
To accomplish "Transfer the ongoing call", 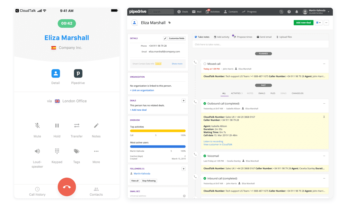I will coord(76,126).
